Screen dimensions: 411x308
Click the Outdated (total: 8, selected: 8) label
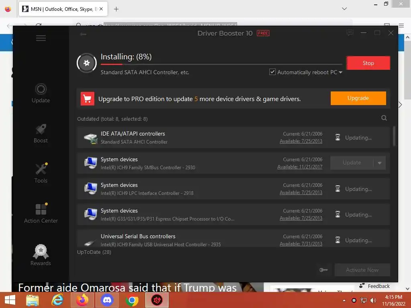[112, 119]
